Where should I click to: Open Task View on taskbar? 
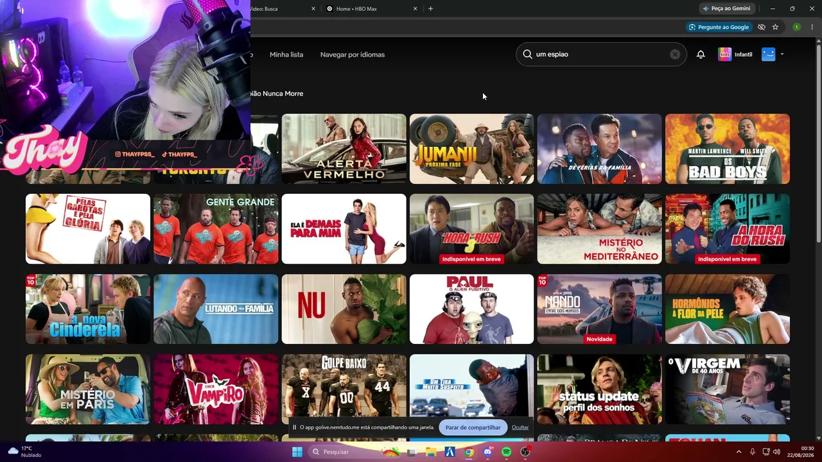[412, 452]
